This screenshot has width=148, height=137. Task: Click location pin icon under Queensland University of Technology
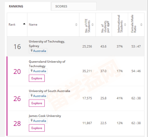[31, 71]
